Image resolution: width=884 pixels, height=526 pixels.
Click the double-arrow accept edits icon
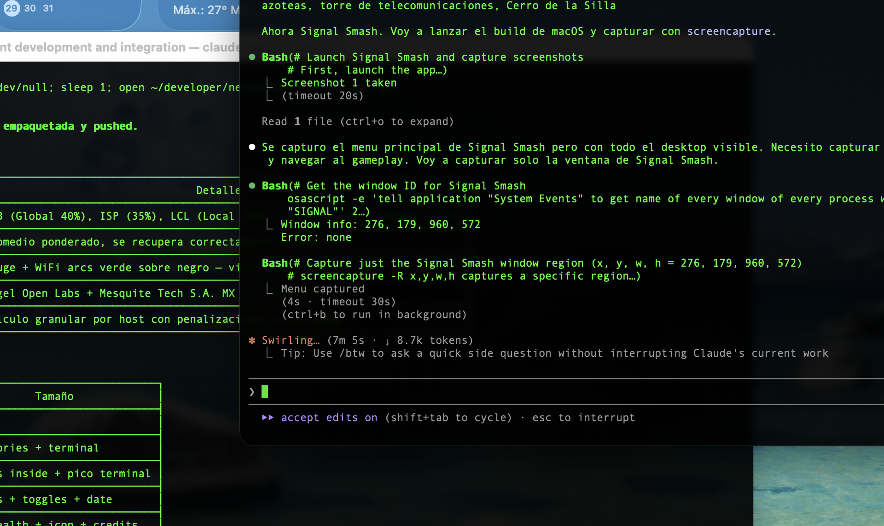pyautogui.click(x=268, y=417)
